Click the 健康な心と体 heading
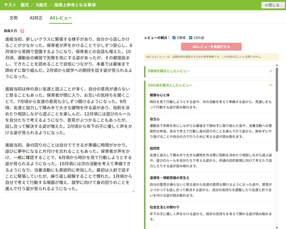286x229 pixels. [160, 95]
